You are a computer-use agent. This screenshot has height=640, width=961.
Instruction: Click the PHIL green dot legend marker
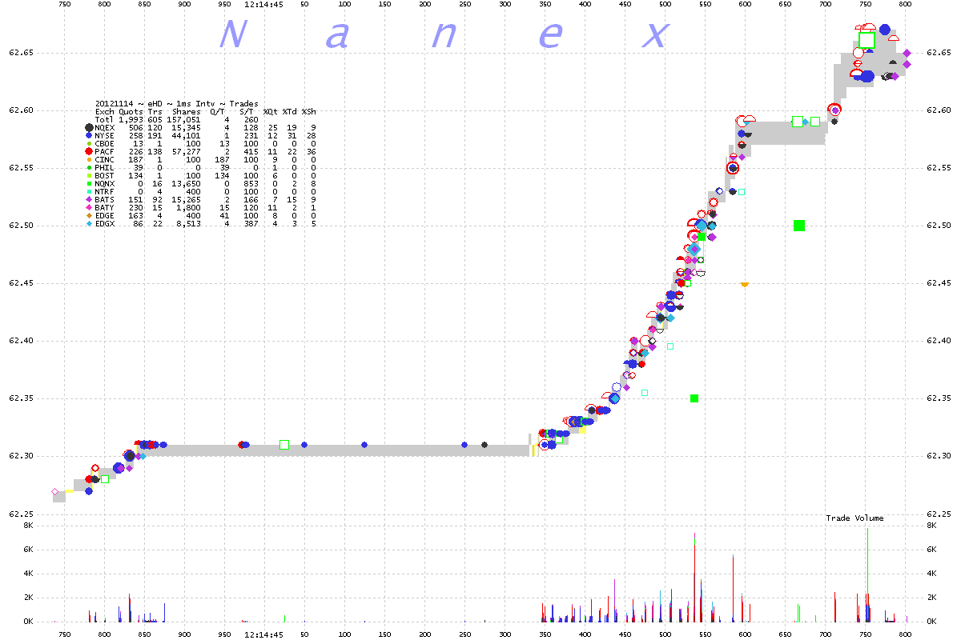click(x=88, y=167)
